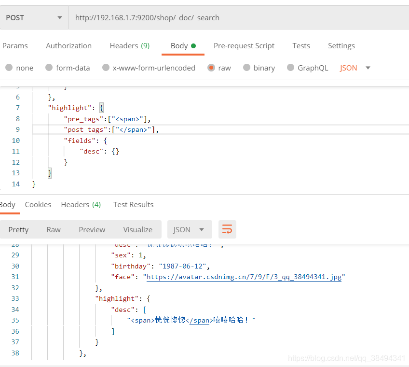
Task: Open the Authorization tab
Action: (x=68, y=46)
